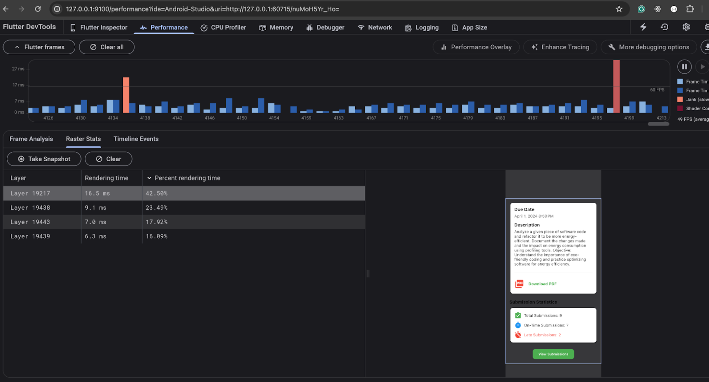This screenshot has width=709, height=382.
Task: Click the site information icon
Action: (x=57, y=9)
